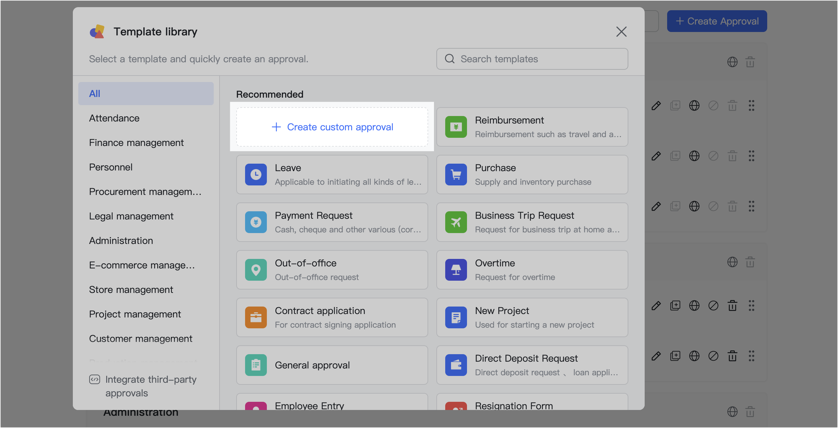Click the Search templates input field
Viewport: 838px width, 428px height.
pyautogui.click(x=533, y=59)
